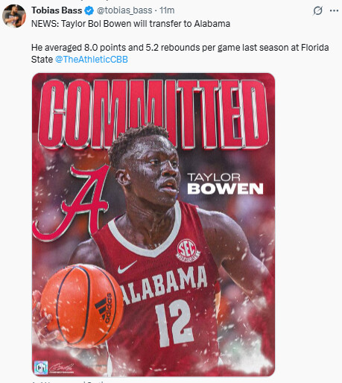Image resolution: width=342 pixels, height=383 pixels.
Task: Click the averaged 8.0 points sentence
Action: pyautogui.click(x=180, y=53)
